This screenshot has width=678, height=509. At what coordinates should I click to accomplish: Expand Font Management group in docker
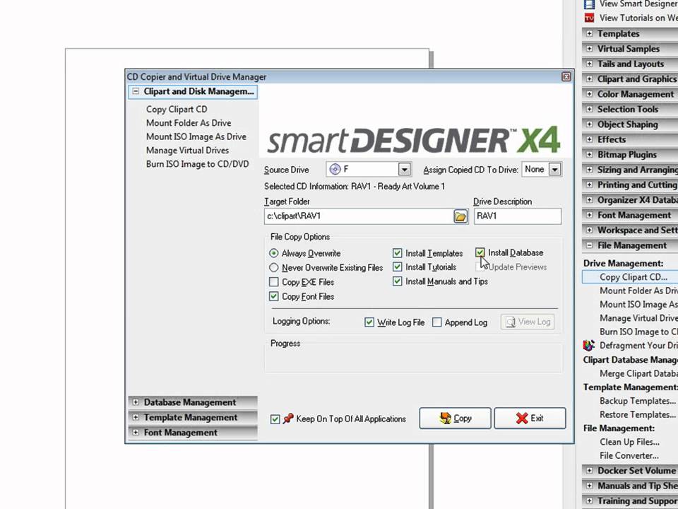tap(589, 215)
